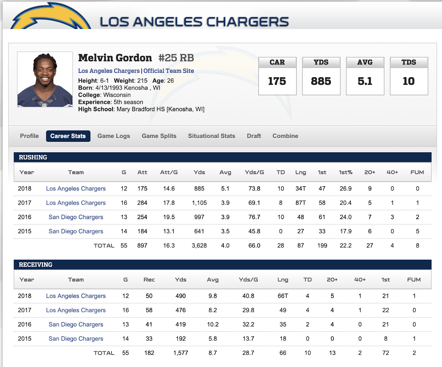This screenshot has width=442, height=367.
Task: Click the Att/G column header
Action: coord(169,172)
